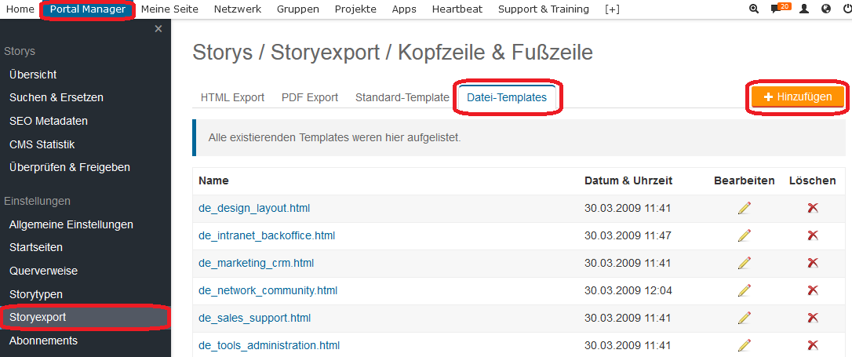Edit de_network_community.html with pencil icon
The image size is (852, 357).
[x=745, y=290]
